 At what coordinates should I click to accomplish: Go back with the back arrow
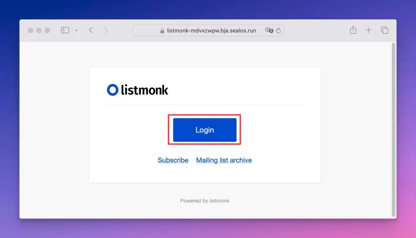click(x=91, y=30)
